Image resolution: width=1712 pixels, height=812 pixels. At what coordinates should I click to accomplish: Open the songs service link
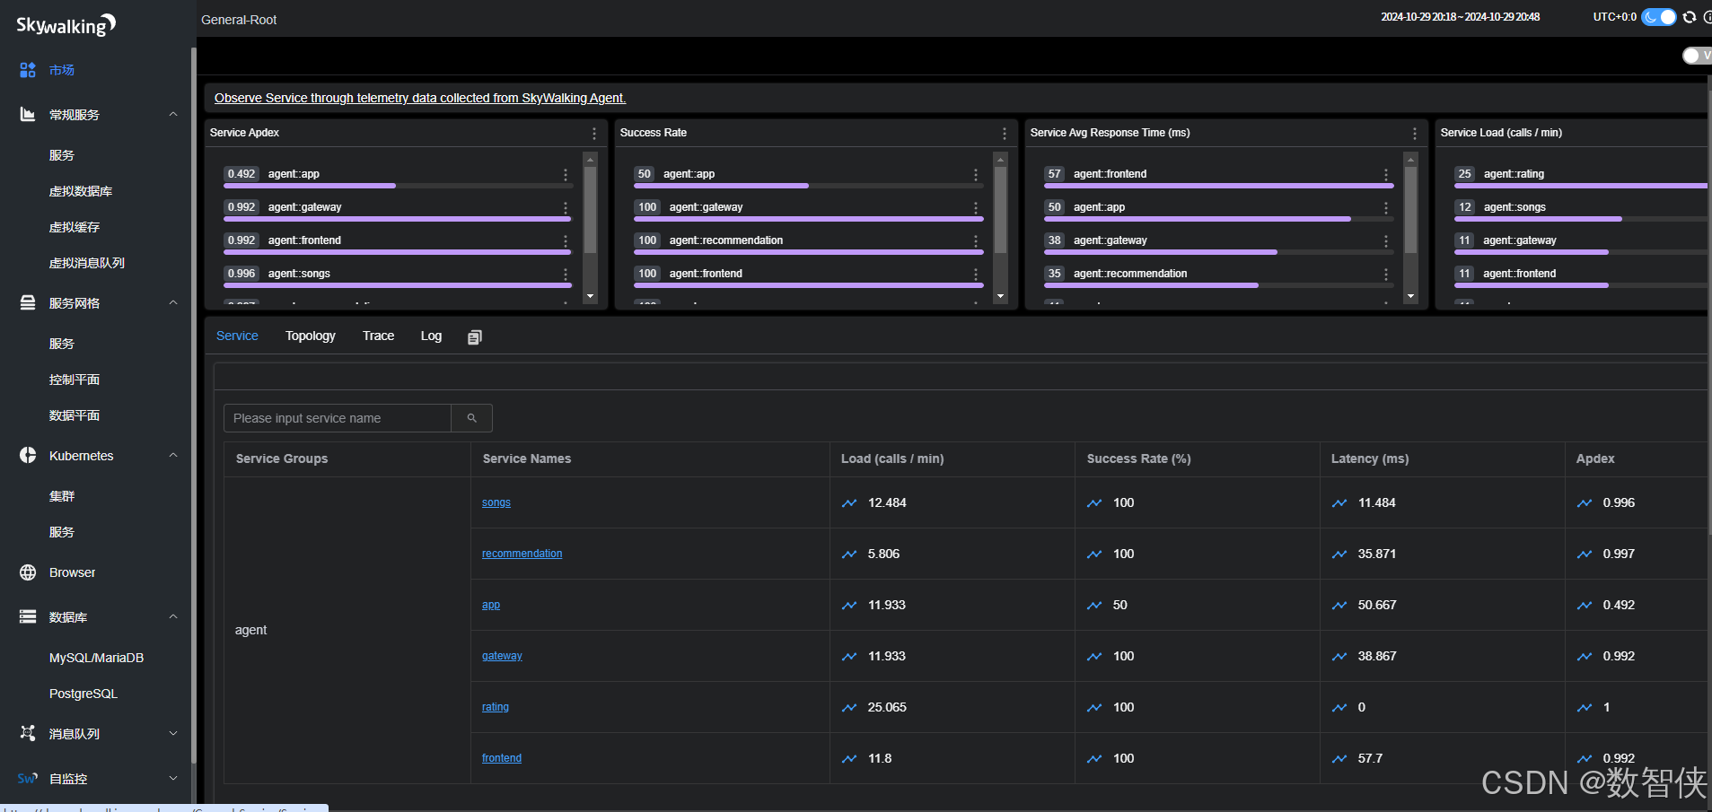[496, 502]
